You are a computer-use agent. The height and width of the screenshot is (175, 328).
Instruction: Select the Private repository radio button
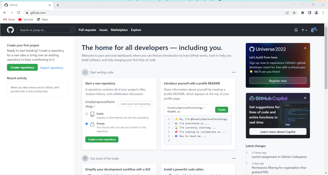point(87,124)
